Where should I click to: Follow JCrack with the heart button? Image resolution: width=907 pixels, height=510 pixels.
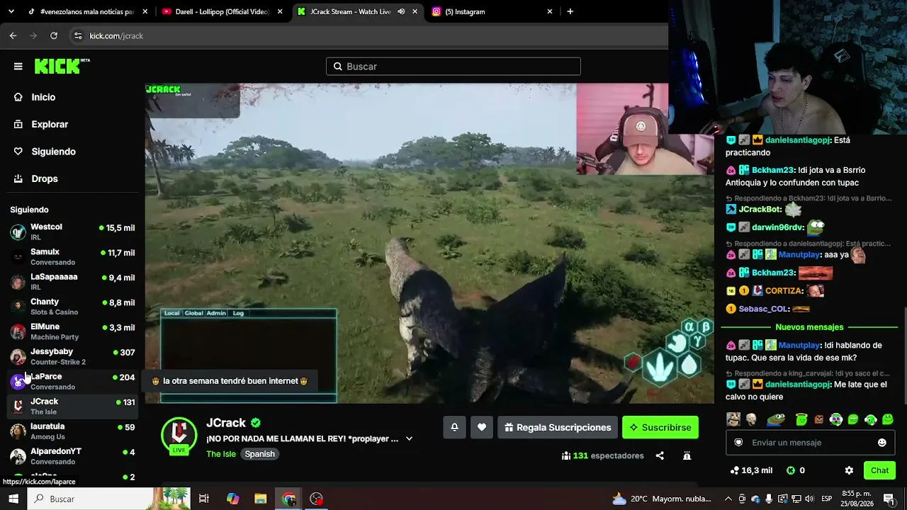pyautogui.click(x=482, y=427)
